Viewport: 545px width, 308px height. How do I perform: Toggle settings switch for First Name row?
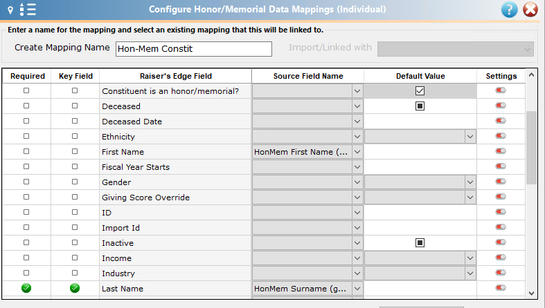coord(501,151)
